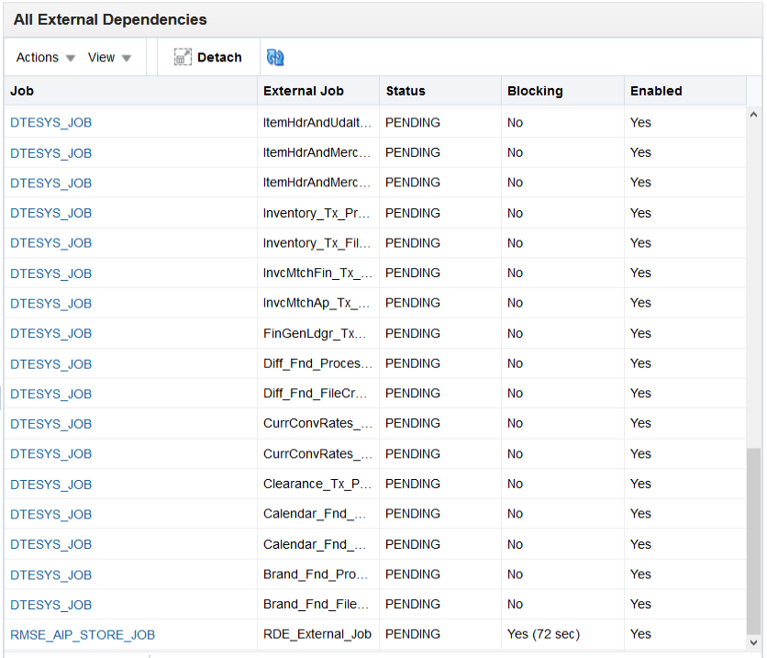Open DTESYS_JOB link in Brand_Fnd_Pro row

[x=50, y=574]
